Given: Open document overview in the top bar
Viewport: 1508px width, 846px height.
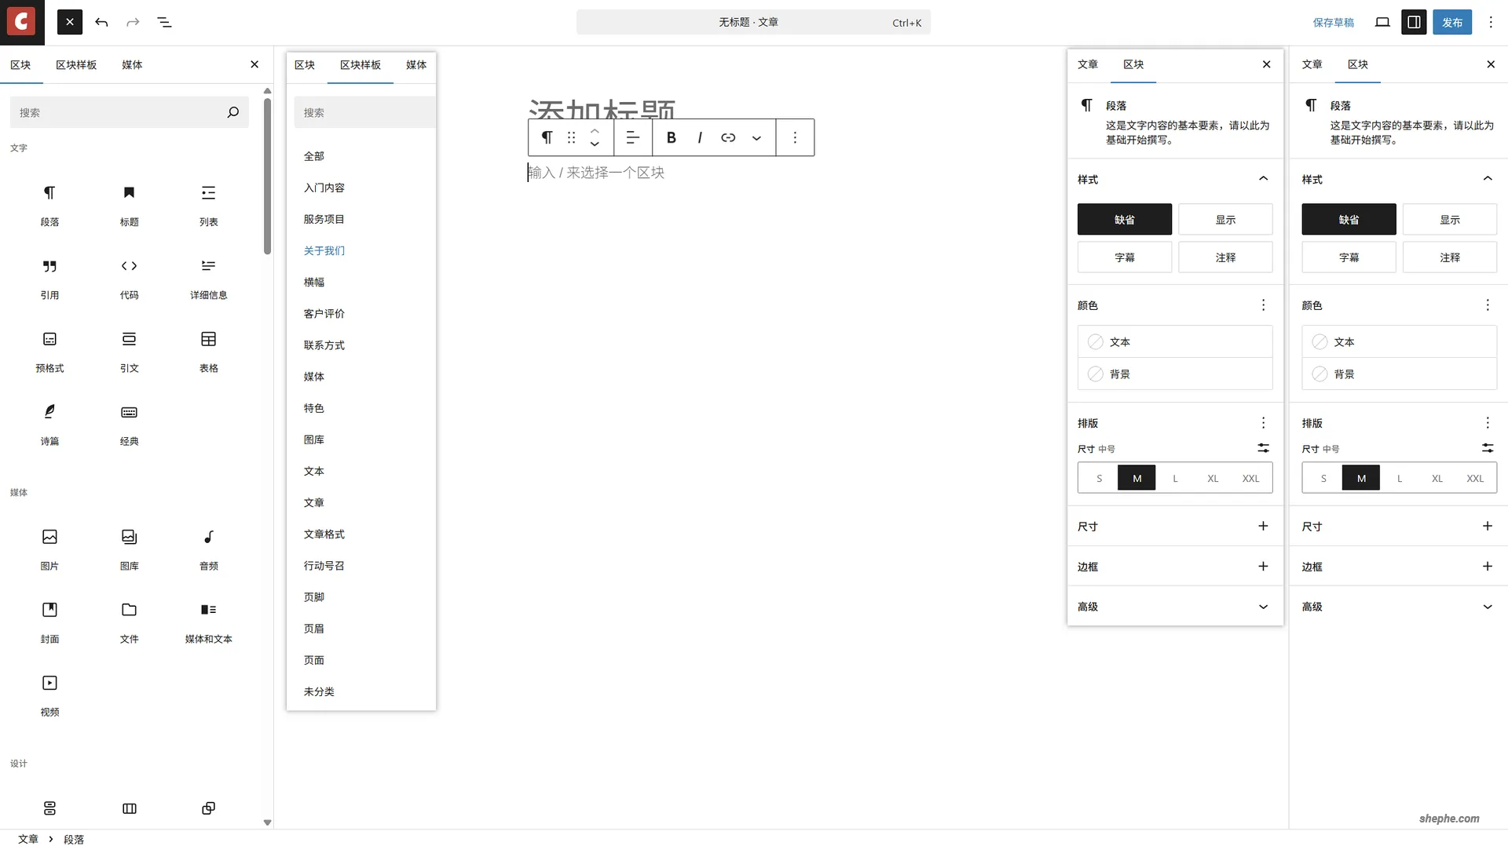Looking at the screenshot, I should click(x=165, y=22).
